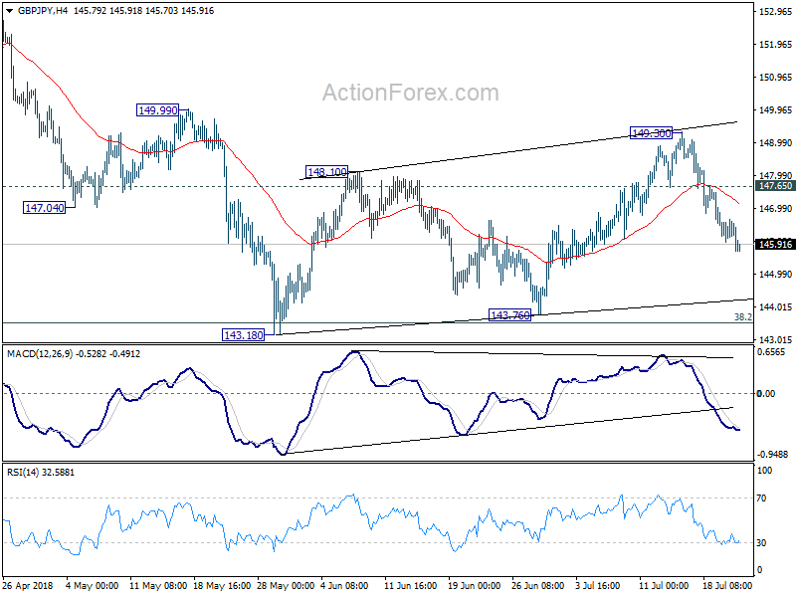Click the 28 May 00:00 time label
The height and width of the screenshot is (597, 796).
pyautogui.click(x=286, y=586)
